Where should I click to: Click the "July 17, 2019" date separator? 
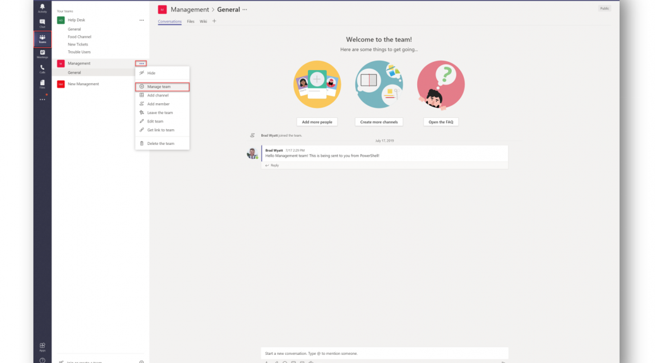[x=384, y=141]
